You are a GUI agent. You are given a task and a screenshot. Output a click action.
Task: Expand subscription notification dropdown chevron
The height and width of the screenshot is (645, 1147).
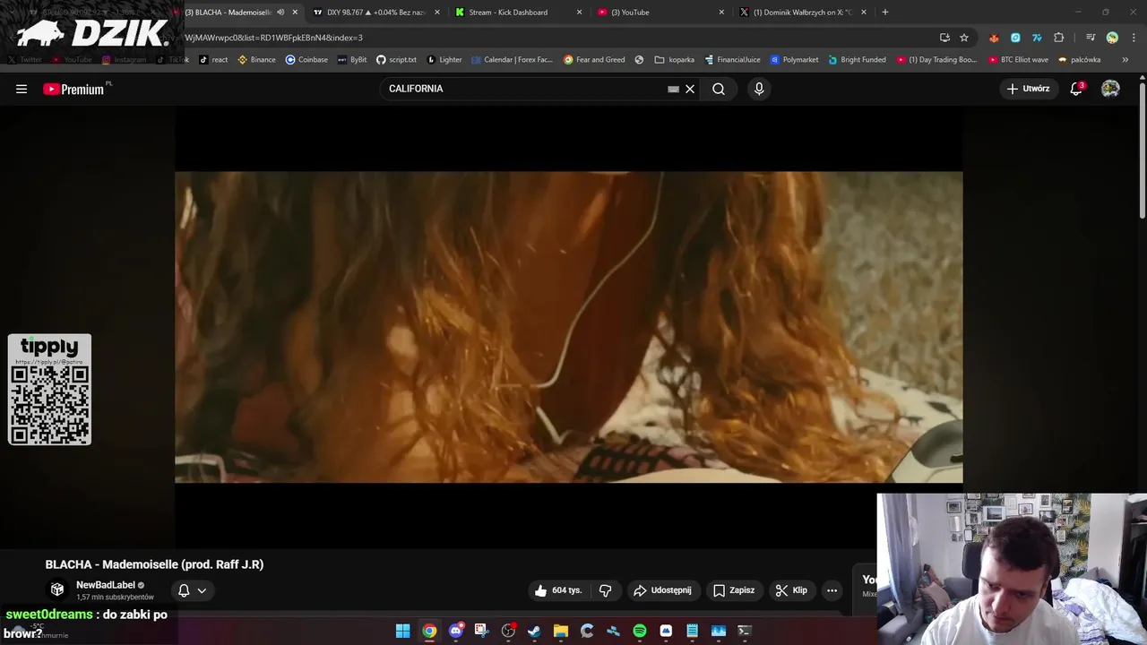point(202,590)
